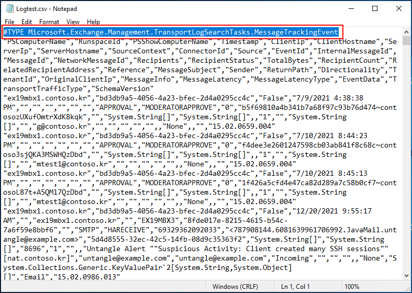This screenshot has height=293, width=412.
Task: Click the "Untangle Alert" subject text
Action: pyautogui.click(x=116, y=249)
